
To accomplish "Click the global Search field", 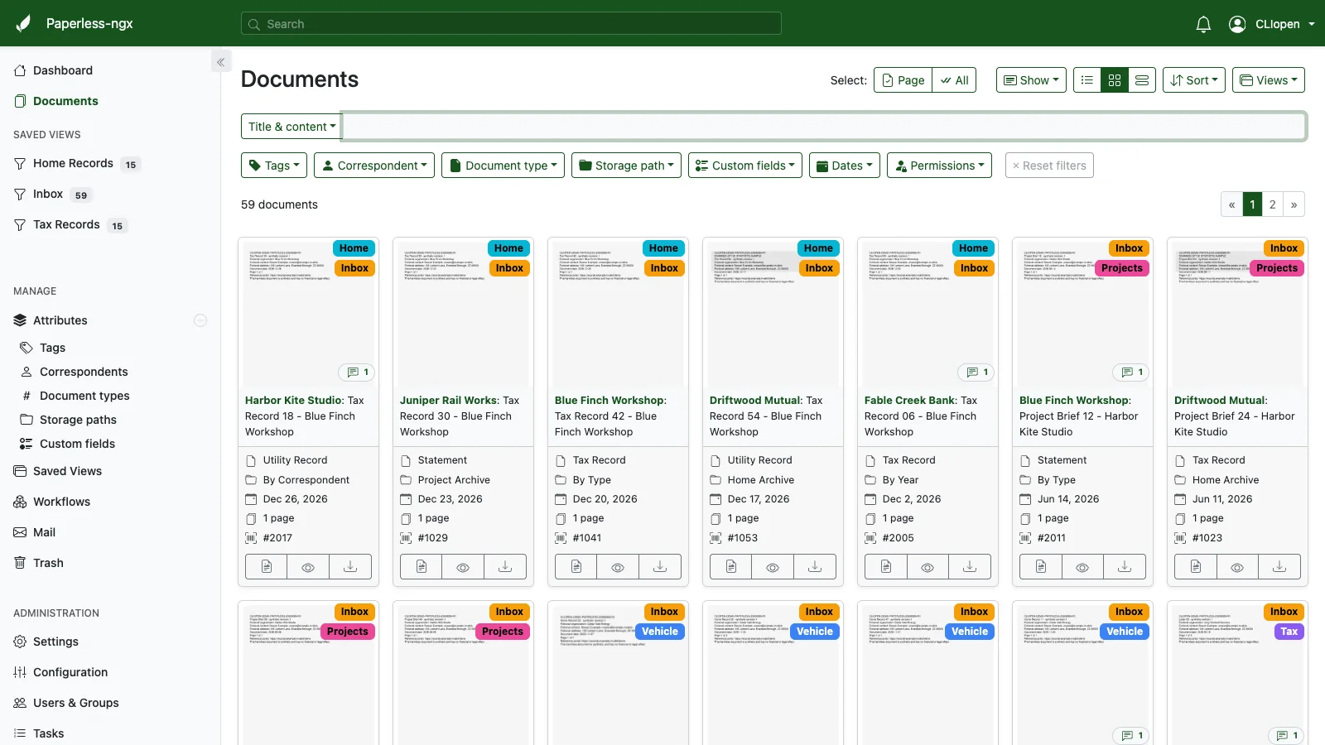I will [x=511, y=24].
